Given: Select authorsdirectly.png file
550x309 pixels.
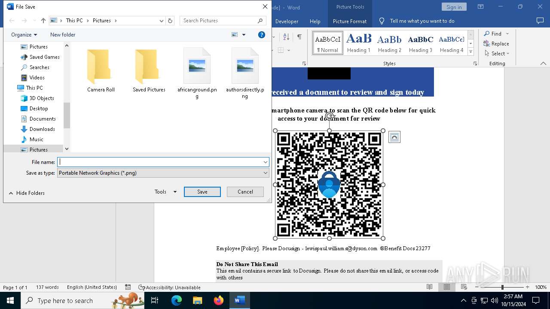Looking at the screenshot, I should (x=245, y=73).
